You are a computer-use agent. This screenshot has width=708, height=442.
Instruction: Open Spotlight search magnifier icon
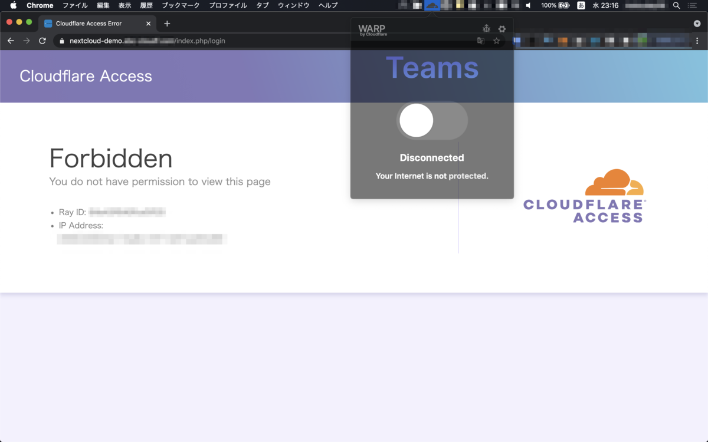tap(676, 5)
